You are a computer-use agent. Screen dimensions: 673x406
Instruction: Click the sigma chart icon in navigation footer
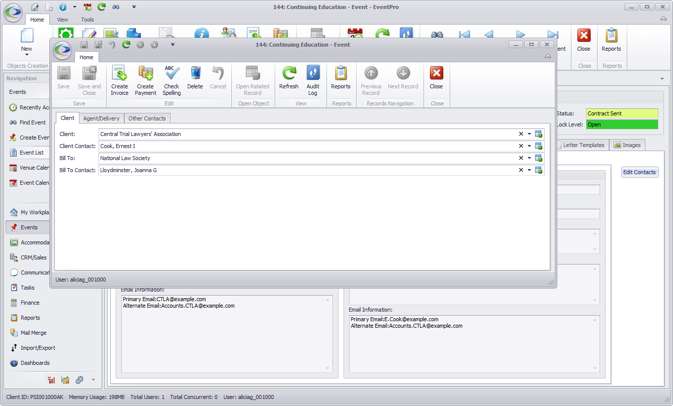point(51,380)
